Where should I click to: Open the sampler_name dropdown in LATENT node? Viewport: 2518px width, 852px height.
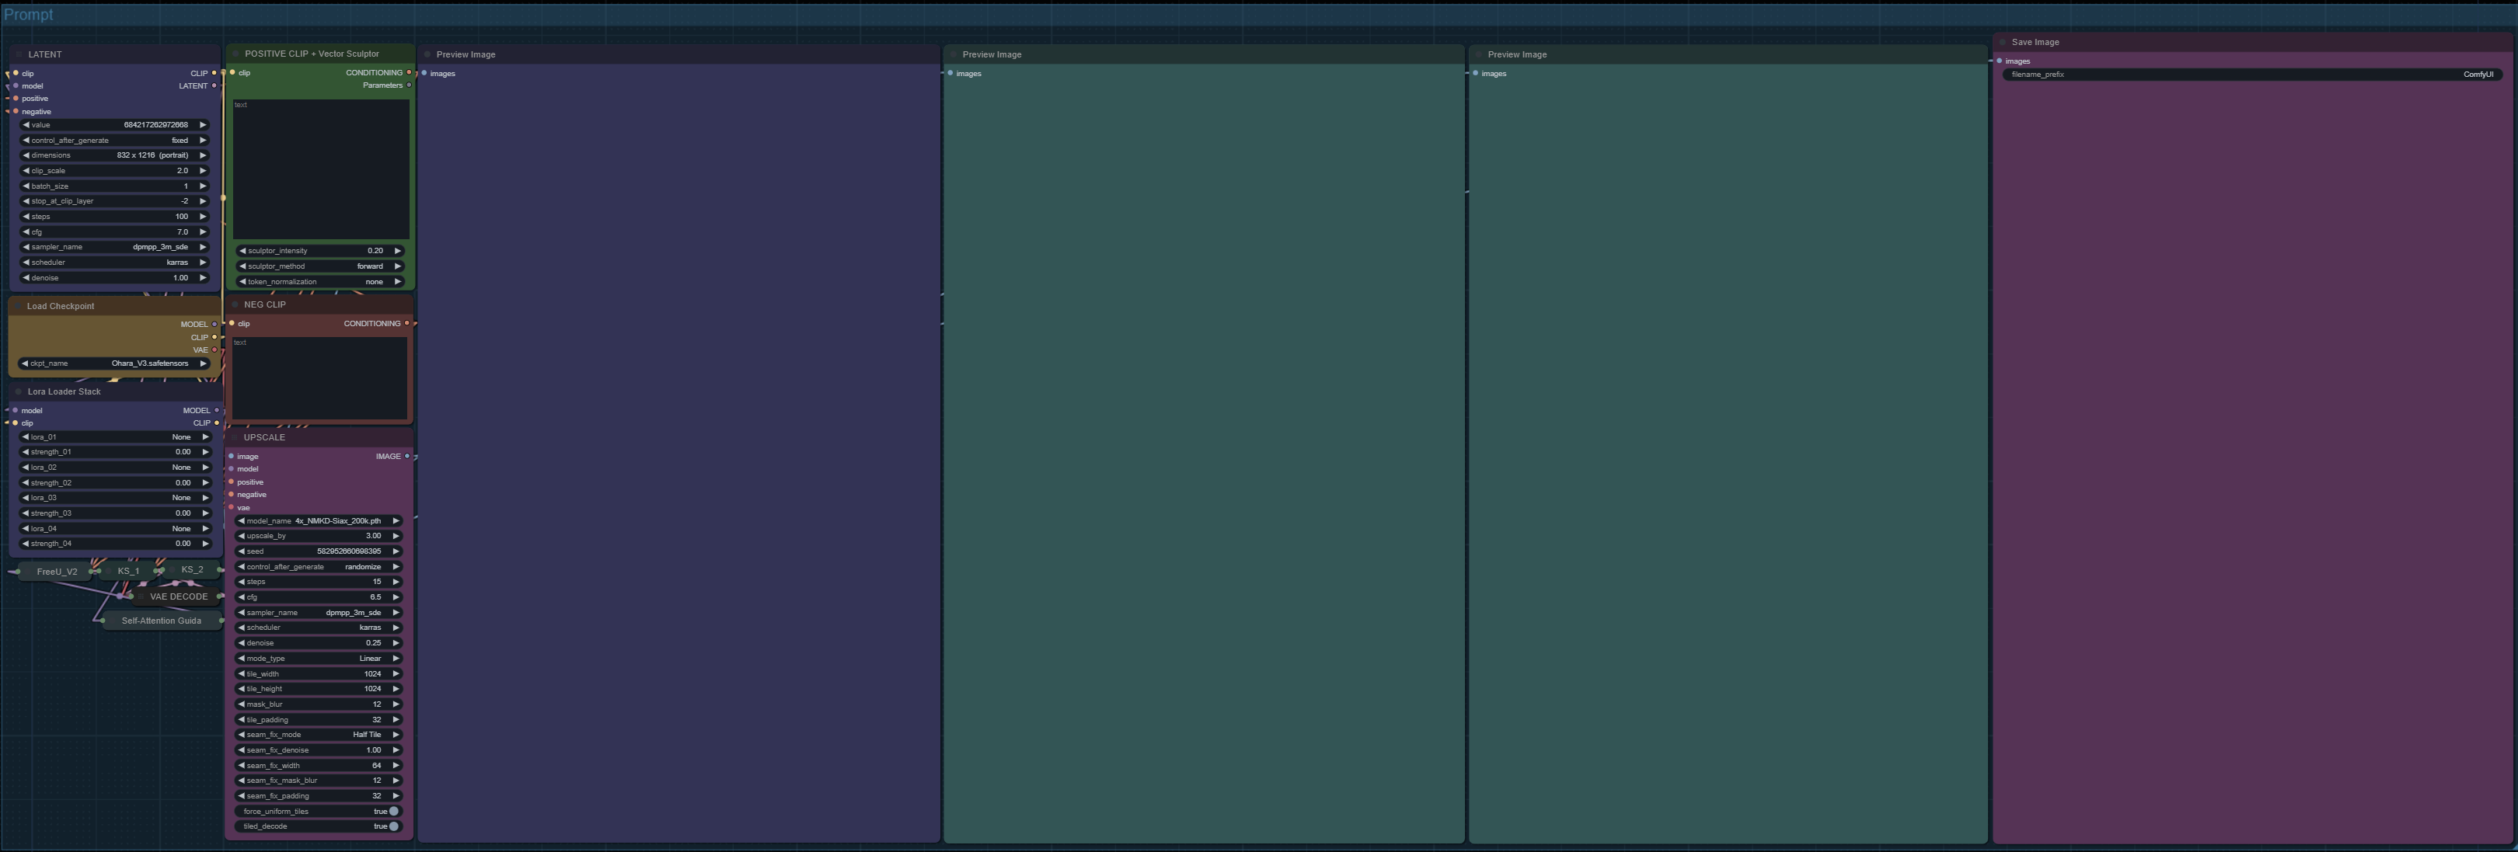(x=114, y=247)
